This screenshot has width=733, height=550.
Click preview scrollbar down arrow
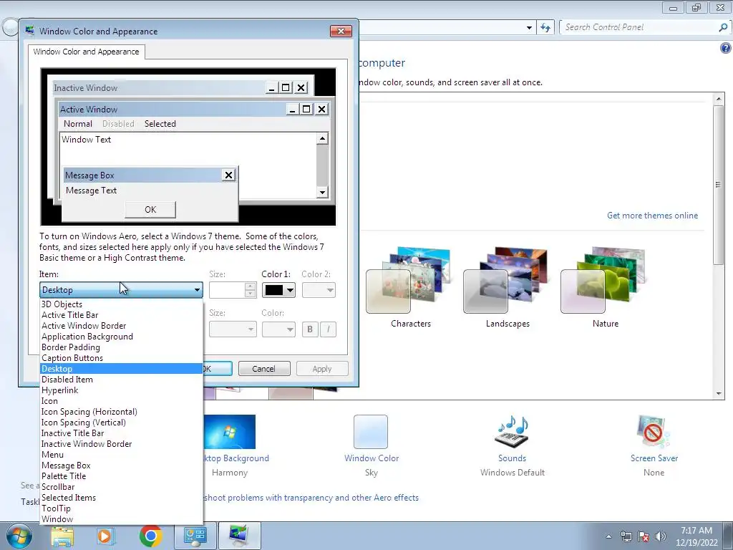pos(322,192)
